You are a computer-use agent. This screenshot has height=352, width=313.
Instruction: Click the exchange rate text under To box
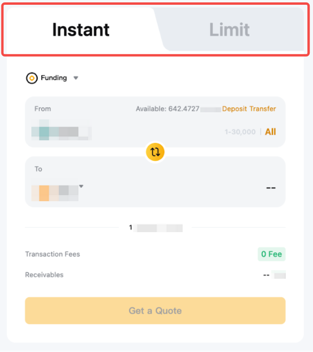tap(155, 228)
